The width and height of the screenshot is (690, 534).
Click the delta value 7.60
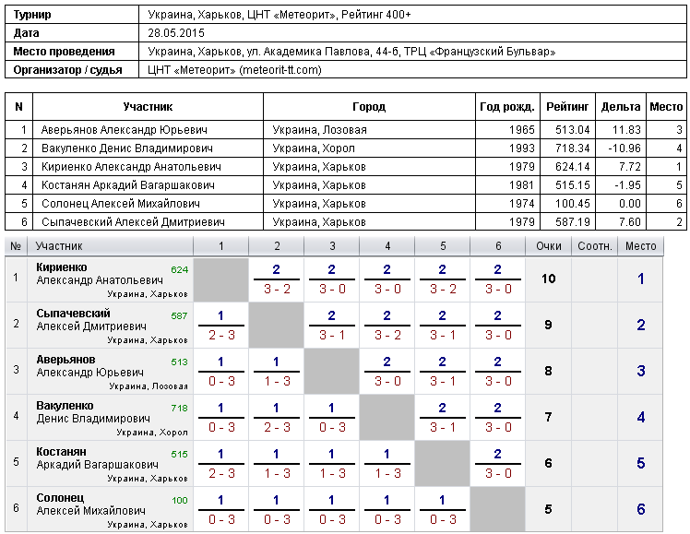[x=630, y=222]
